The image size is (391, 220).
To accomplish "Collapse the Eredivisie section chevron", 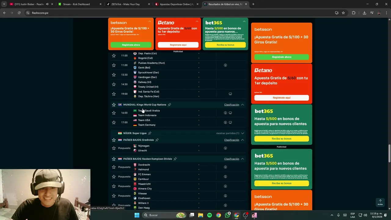I will [242, 140].
